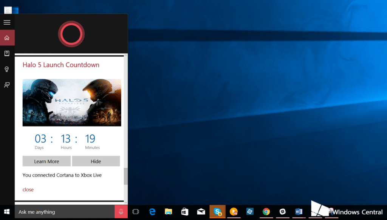Open the Cortana hamburger menu
Viewport: 387px width, 220px height.
tap(7, 22)
